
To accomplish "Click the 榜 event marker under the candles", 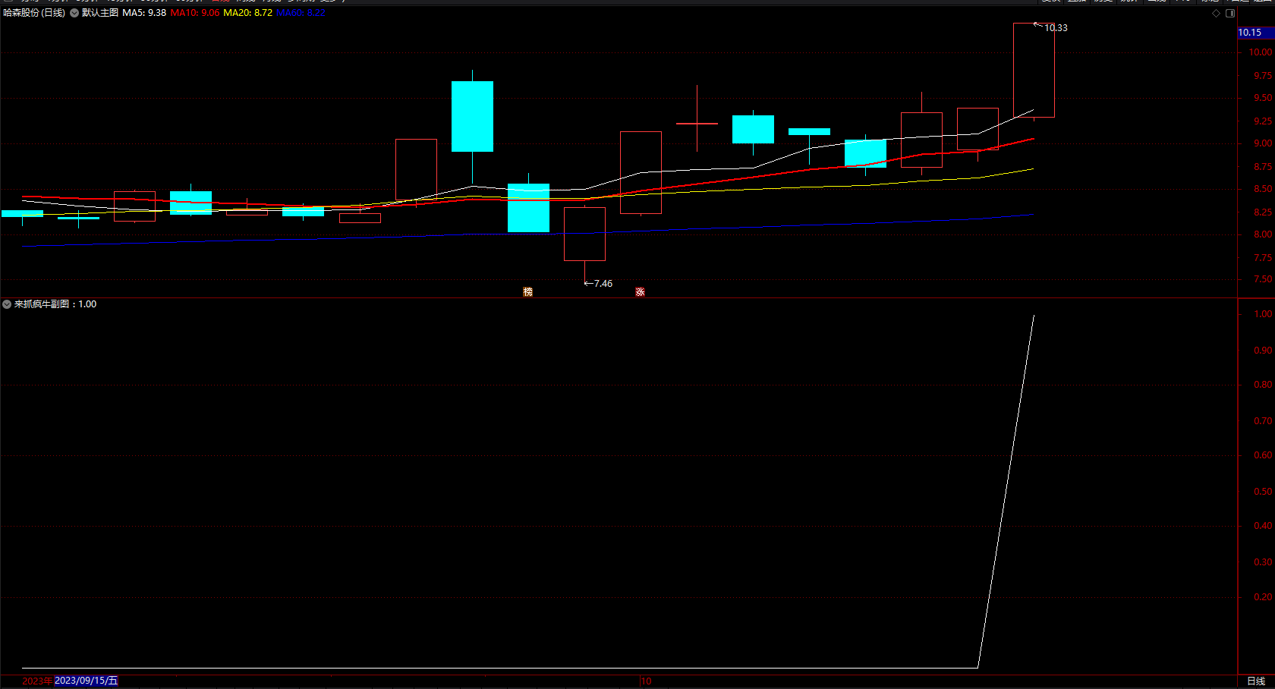I will [x=528, y=292].
